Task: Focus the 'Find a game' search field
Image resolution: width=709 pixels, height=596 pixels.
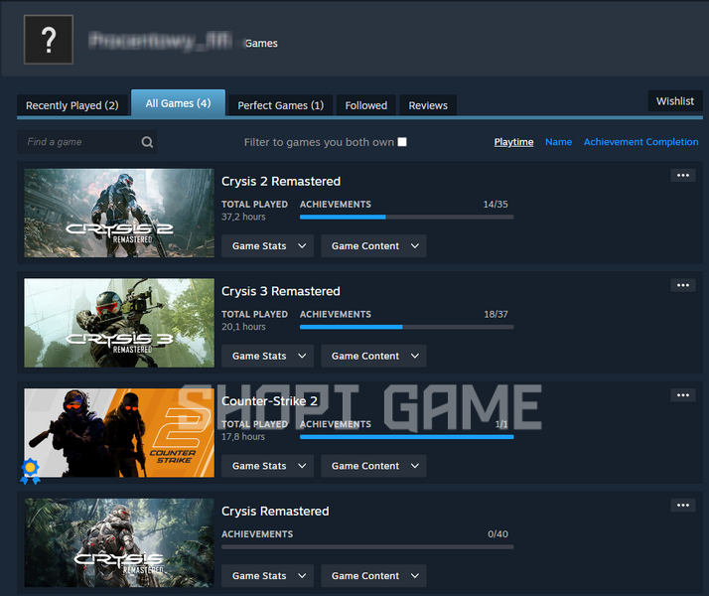Action: (x=86, y=142)
